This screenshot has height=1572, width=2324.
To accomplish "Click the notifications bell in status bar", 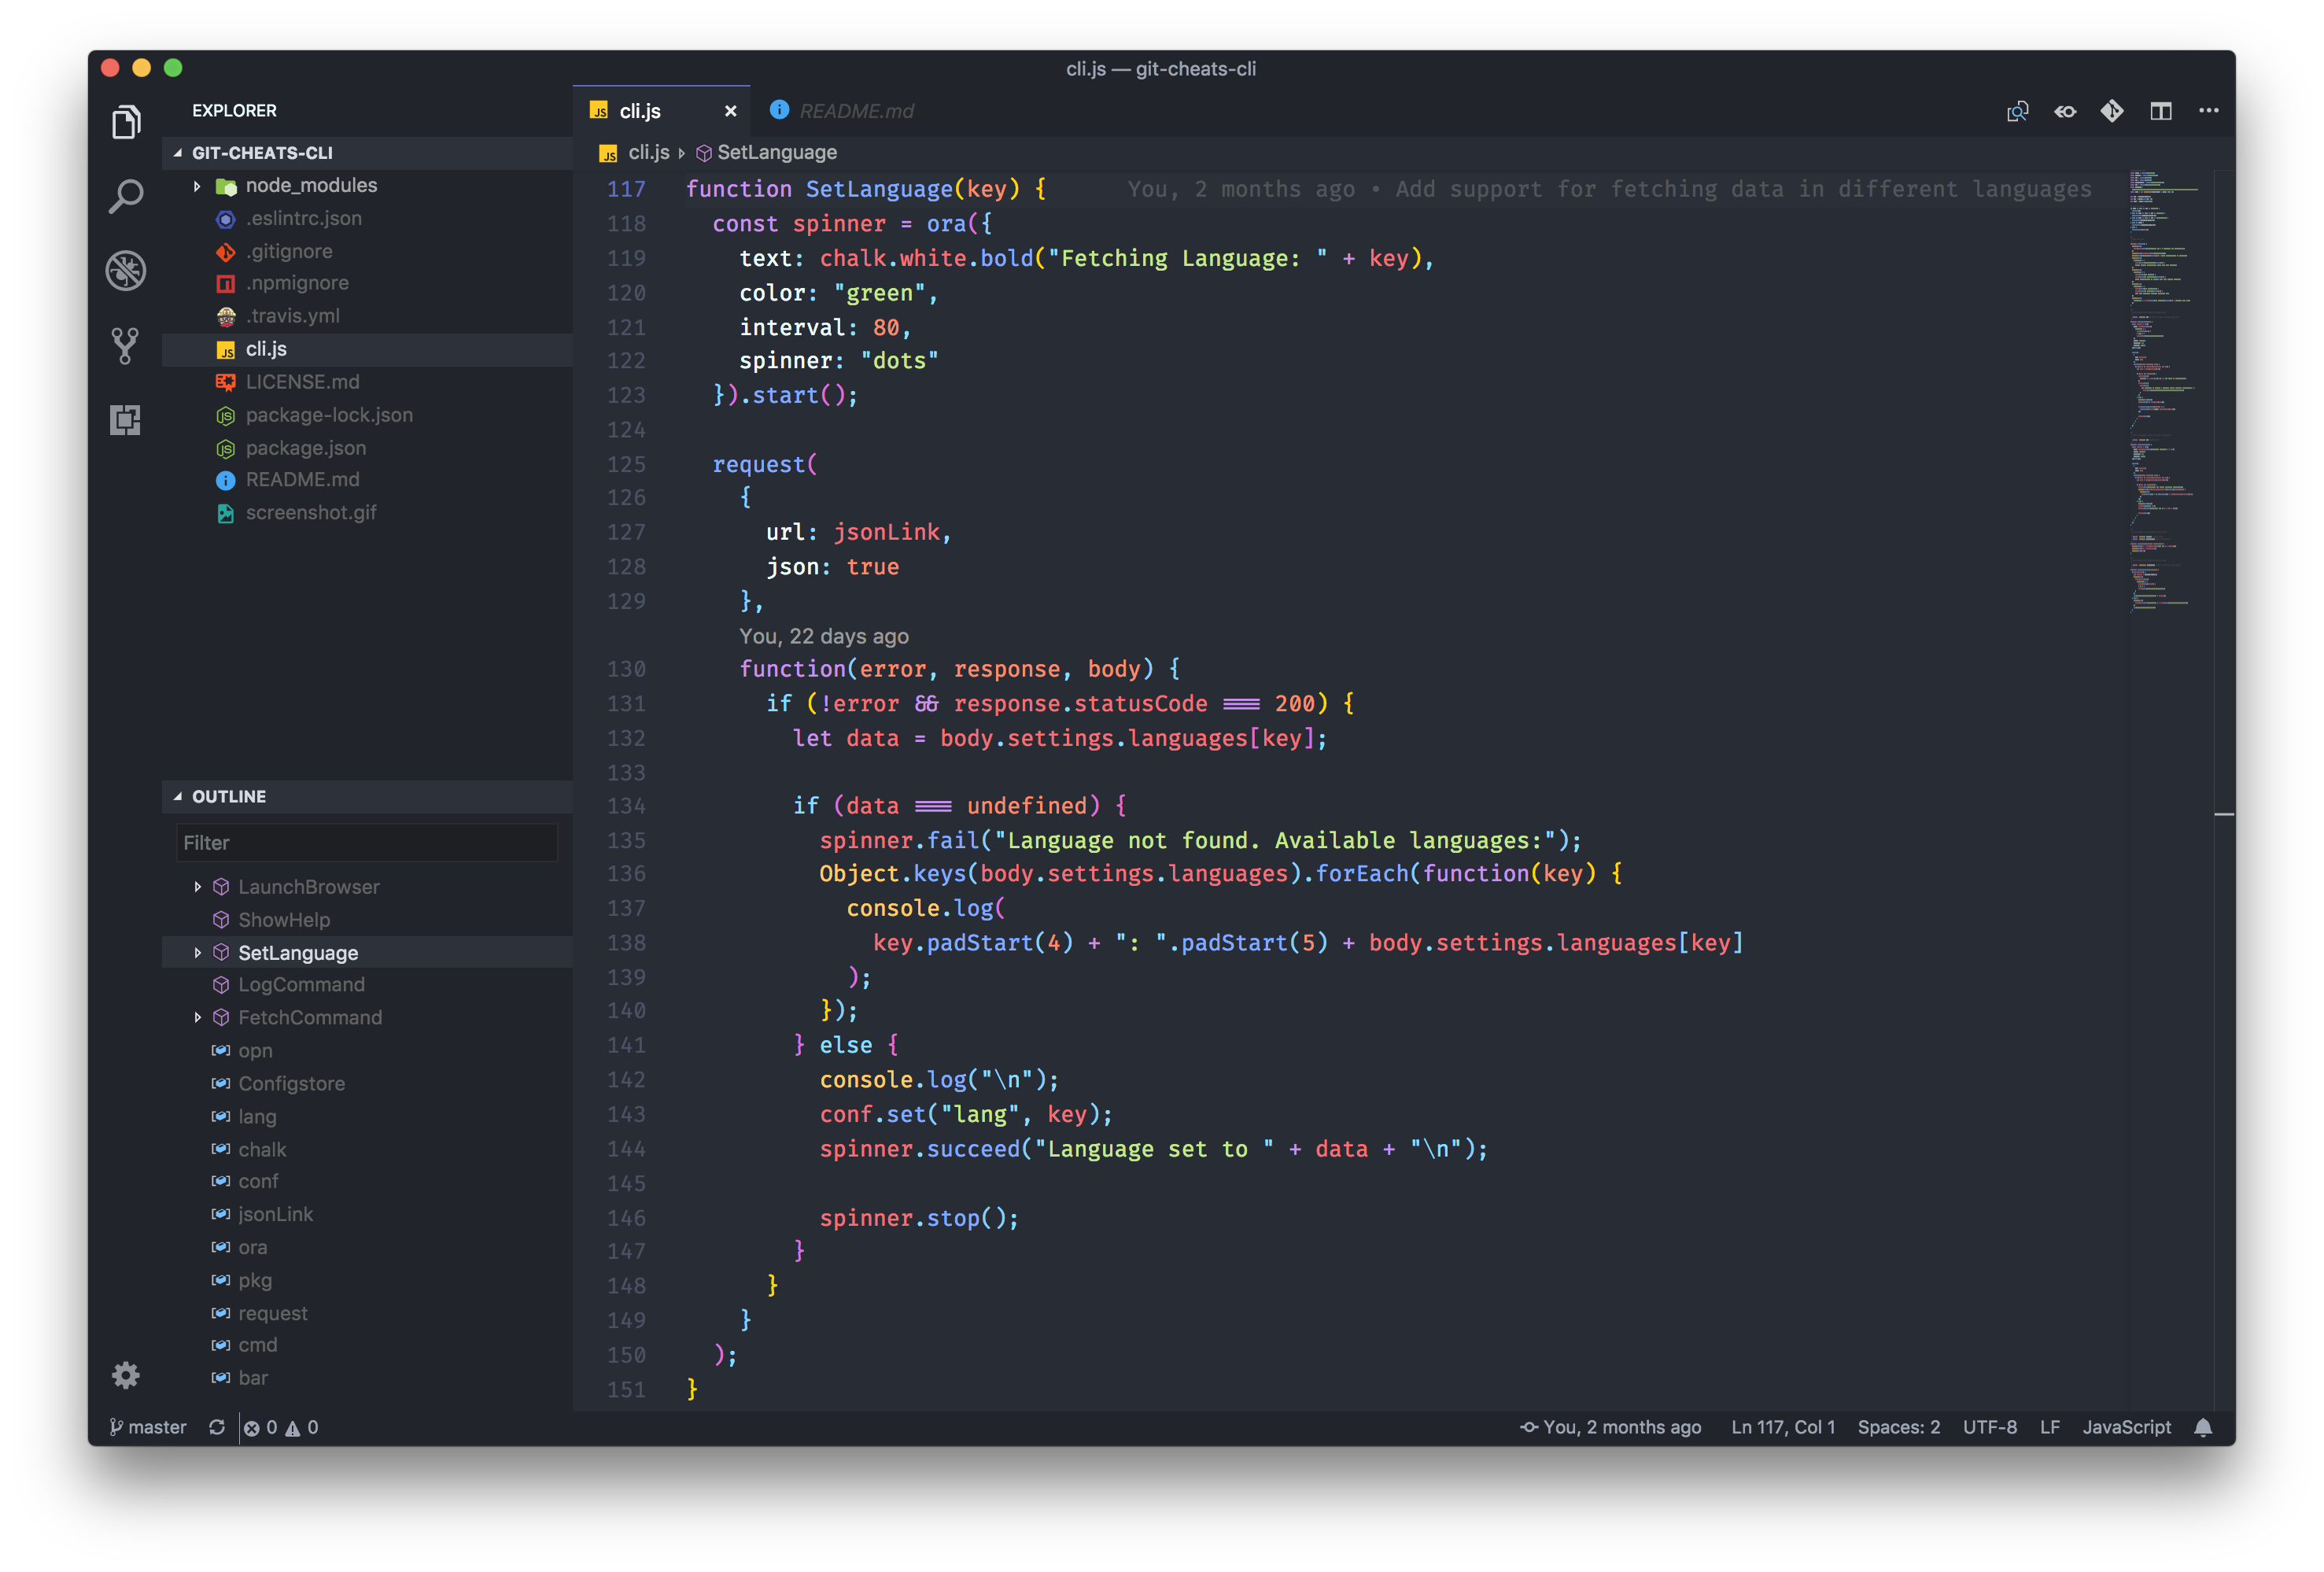I will [x=2203, y=1427].
